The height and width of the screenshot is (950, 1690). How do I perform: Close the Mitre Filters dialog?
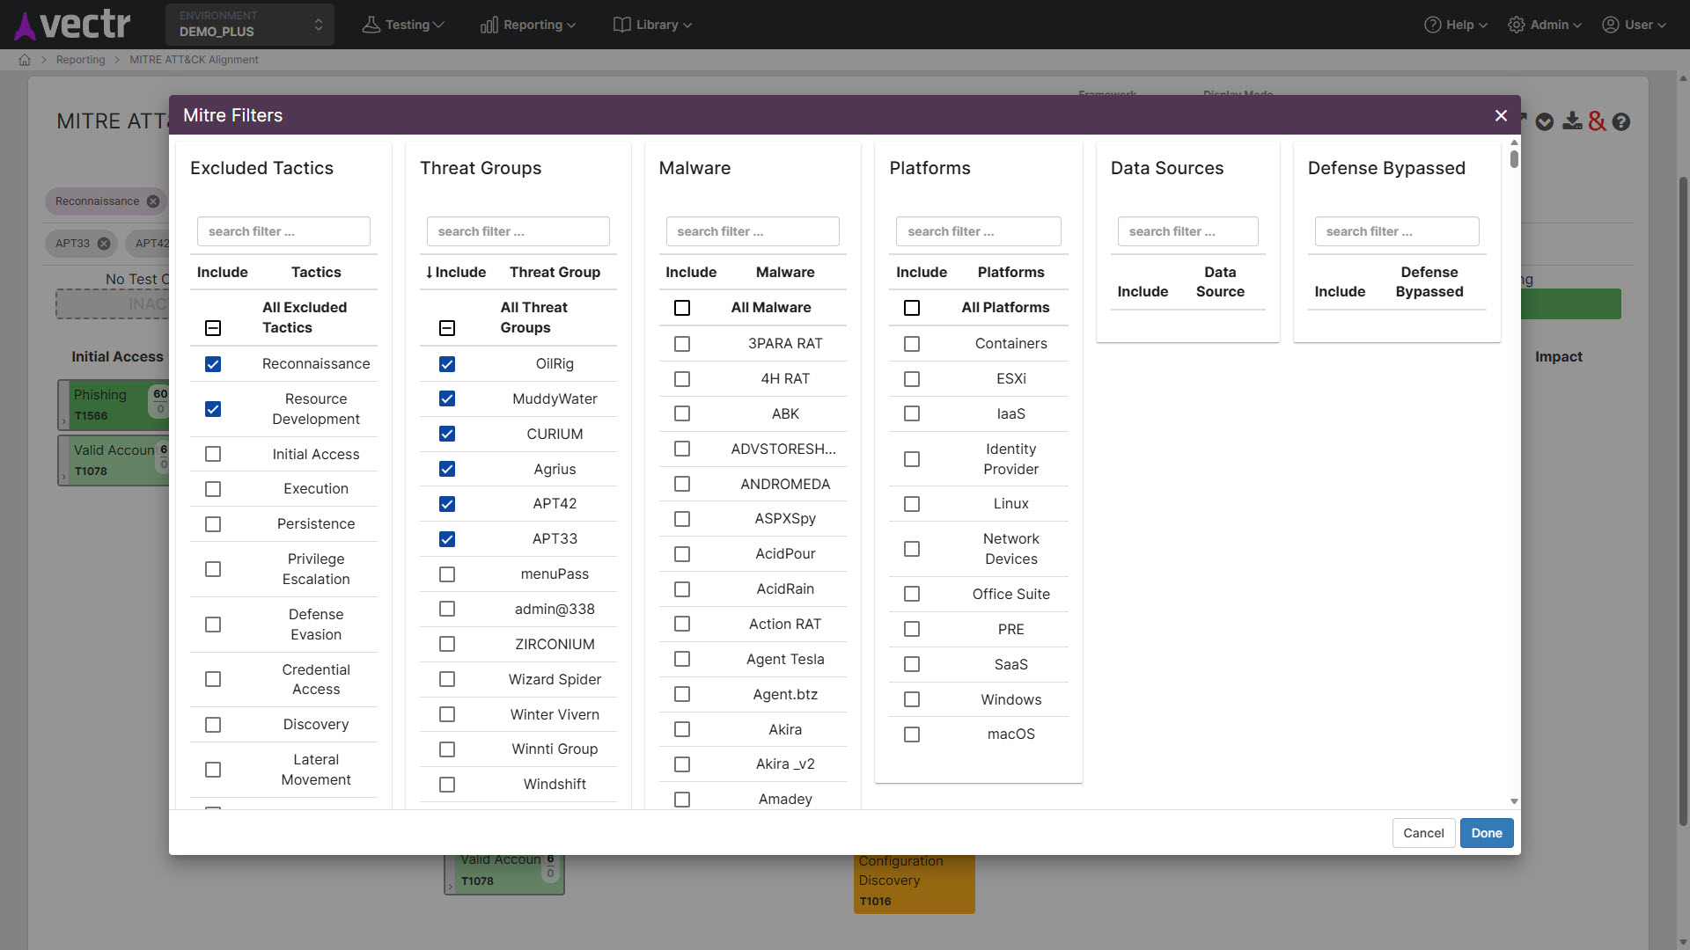pyautogui.click(x=1501, y=115)
